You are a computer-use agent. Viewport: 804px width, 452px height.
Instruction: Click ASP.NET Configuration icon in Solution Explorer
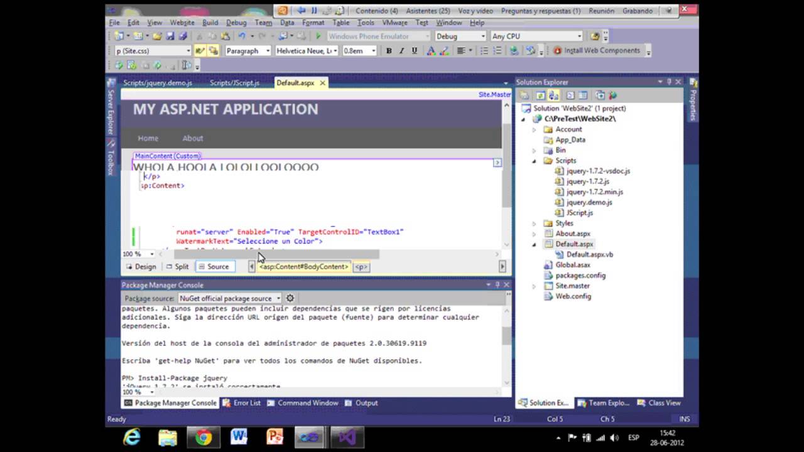613,95
